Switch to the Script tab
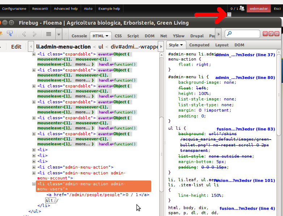Viewport: 283px width, 216px height. 133,36
